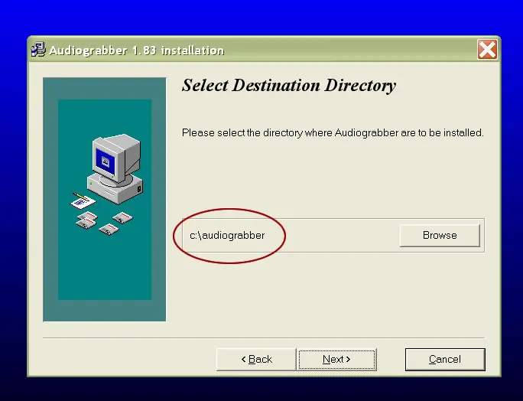
Task: Click the 'Please select the directory' instruction text
Action: tap(333, 133)
